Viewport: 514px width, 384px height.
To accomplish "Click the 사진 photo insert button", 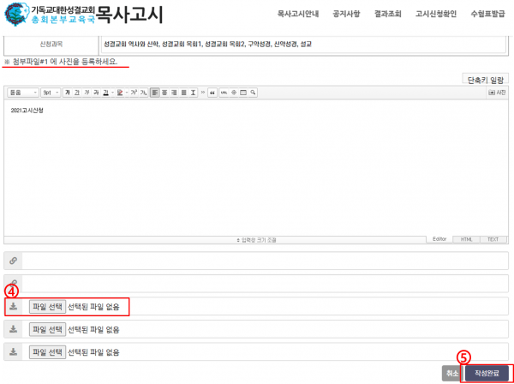I will point(497,93).
